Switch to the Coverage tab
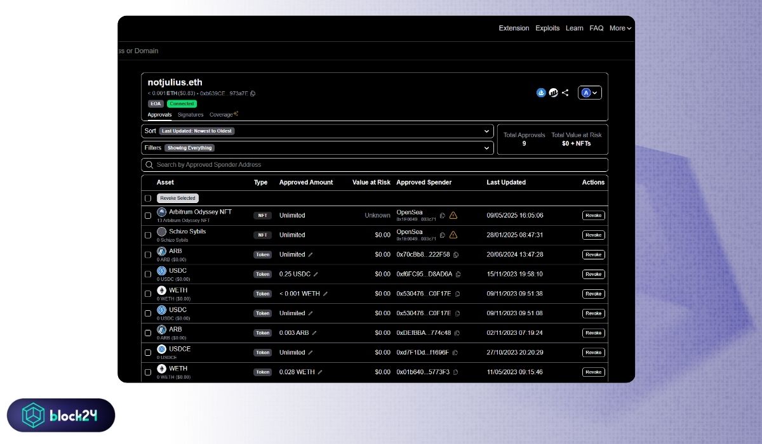The image size is (762, 444). (224, 115)
